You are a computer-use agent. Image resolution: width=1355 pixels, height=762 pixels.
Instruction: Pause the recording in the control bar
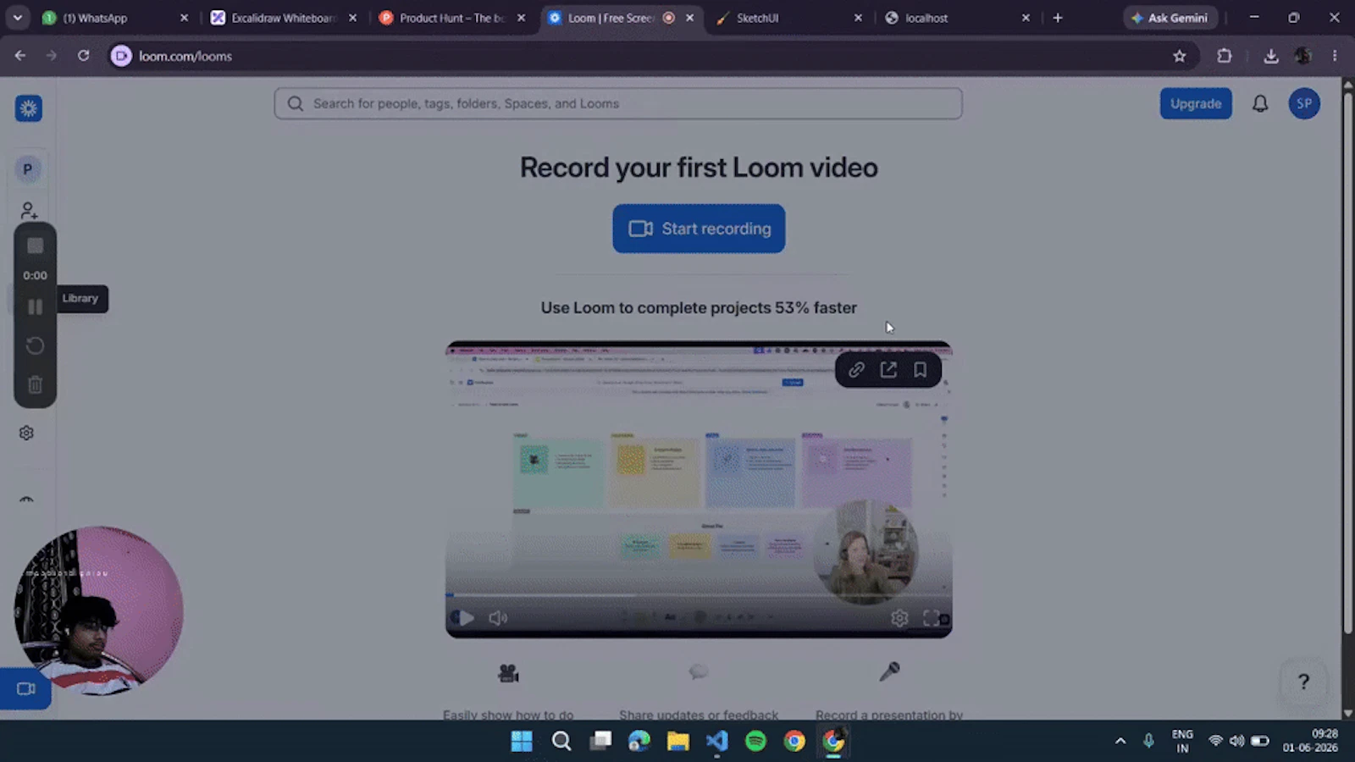35,306
